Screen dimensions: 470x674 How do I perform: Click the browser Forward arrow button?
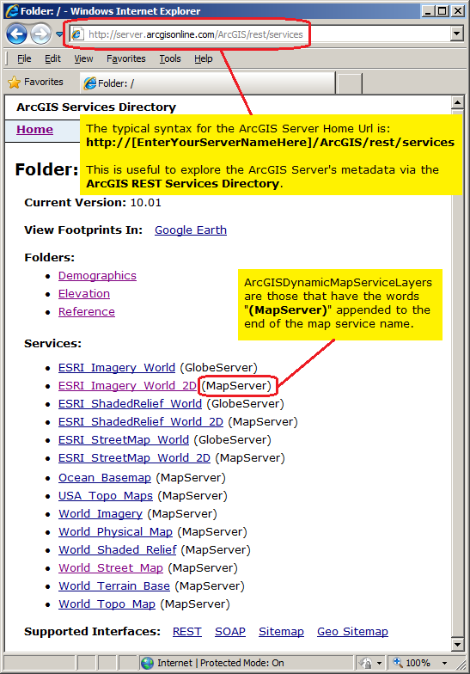[41, 34]
